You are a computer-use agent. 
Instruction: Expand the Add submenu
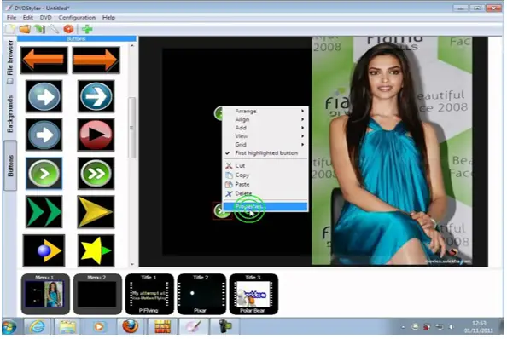(265, 128)
